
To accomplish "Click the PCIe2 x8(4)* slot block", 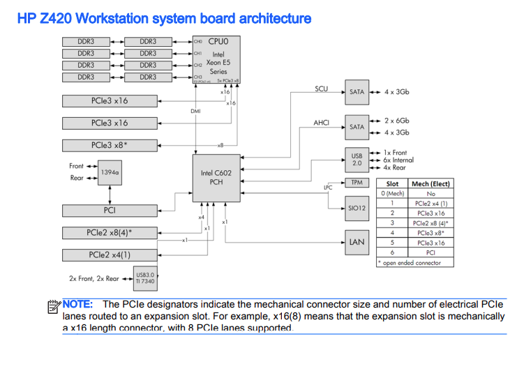I will (x=110, y=233).
